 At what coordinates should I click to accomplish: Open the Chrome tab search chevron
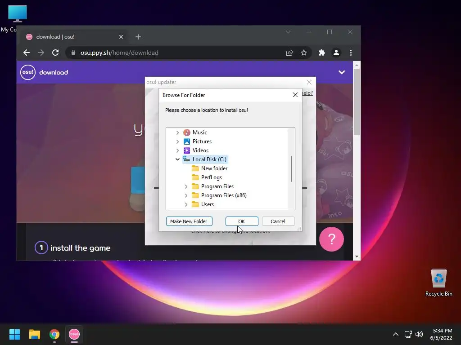(288, 32)
